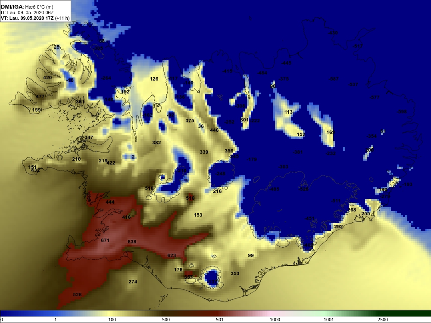This screenshot has width=431, height=323.
Task: Click the 477 value label
Action: pyautogui.click(x=40, y=96)
